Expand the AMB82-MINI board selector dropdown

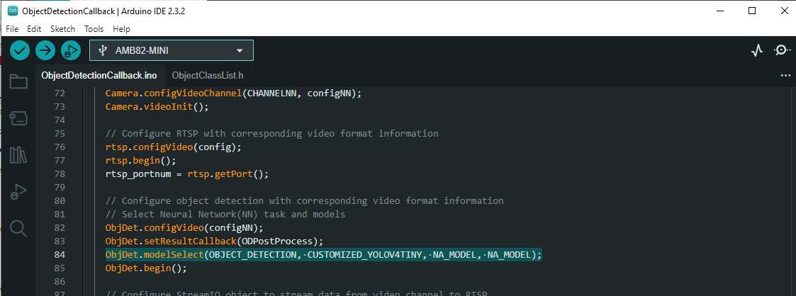(x=172, y=50)
